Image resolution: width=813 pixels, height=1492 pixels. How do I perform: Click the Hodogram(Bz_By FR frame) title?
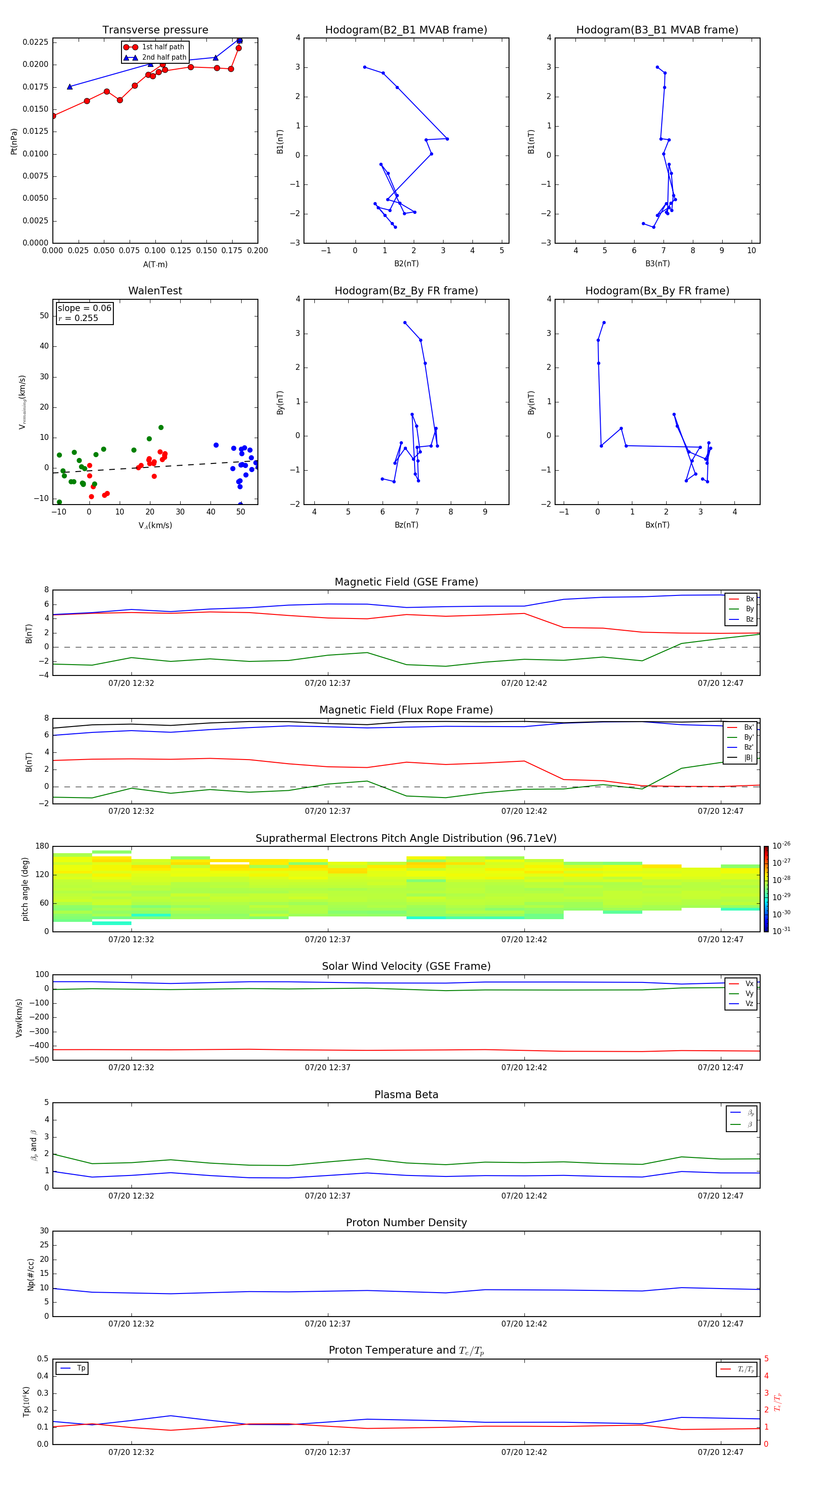pos(406,291)
